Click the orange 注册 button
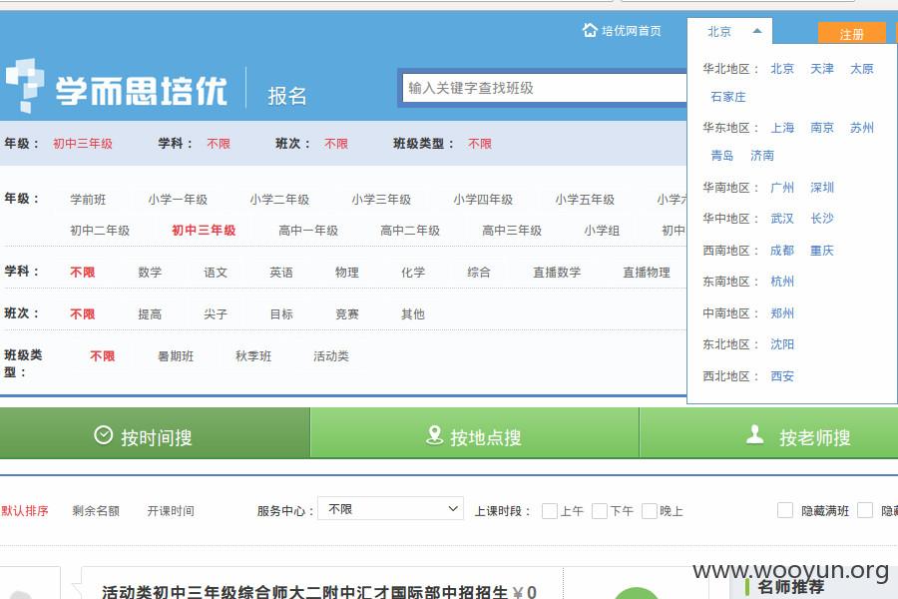898x599 pixels. 852,34
